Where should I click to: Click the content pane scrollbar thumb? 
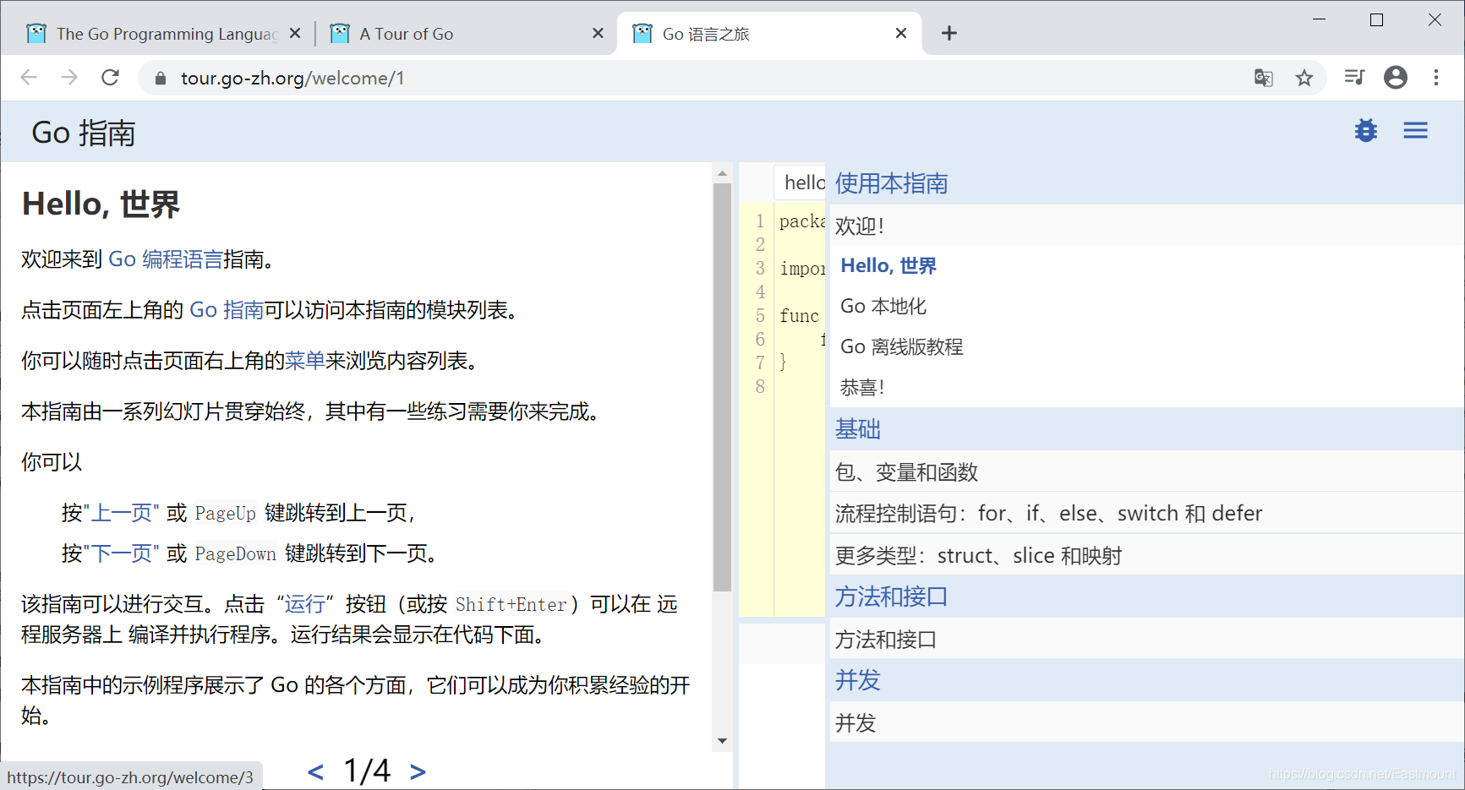[x=722, y=387]
